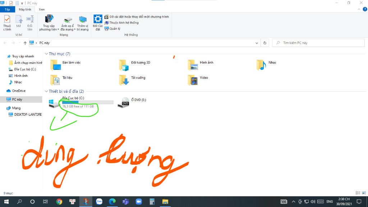This screenshot has height=207, width=368.
Task: Open quick access toolbar customize arrow
Action: click(22, 3)
